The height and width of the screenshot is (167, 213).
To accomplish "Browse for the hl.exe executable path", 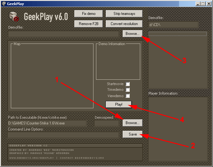I will pos(132,123).
